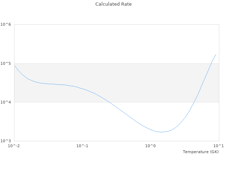
Task: Click the curve directly above the 10^0 tick
Action: tap(151, 130)
